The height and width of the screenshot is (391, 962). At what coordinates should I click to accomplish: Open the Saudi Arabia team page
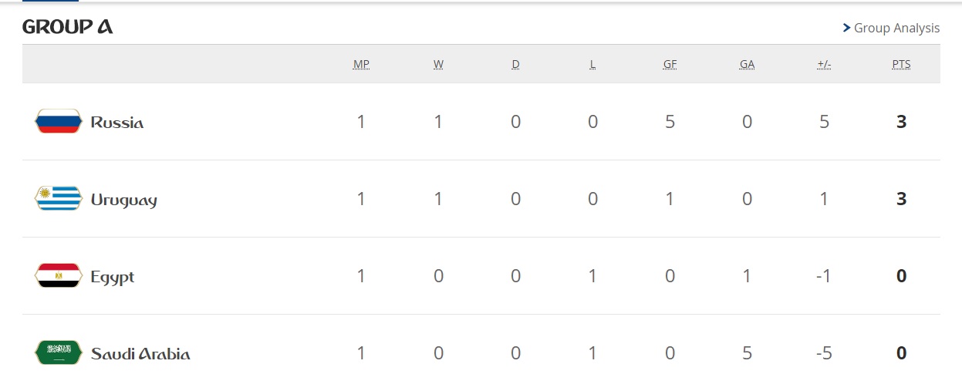coord(140,353)
